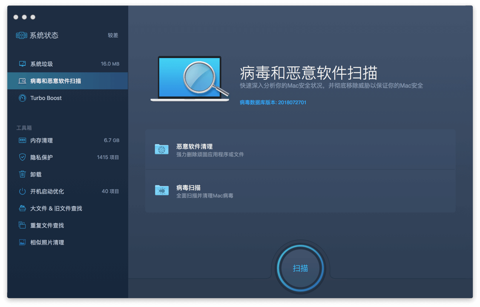Open 恶意软件清理 folder icon
Image resolution: width=480 pixels, height=307 pixels.
click(162, 150)
